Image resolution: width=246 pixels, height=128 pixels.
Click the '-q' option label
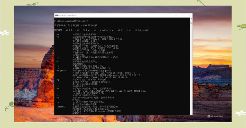[58, 80]
